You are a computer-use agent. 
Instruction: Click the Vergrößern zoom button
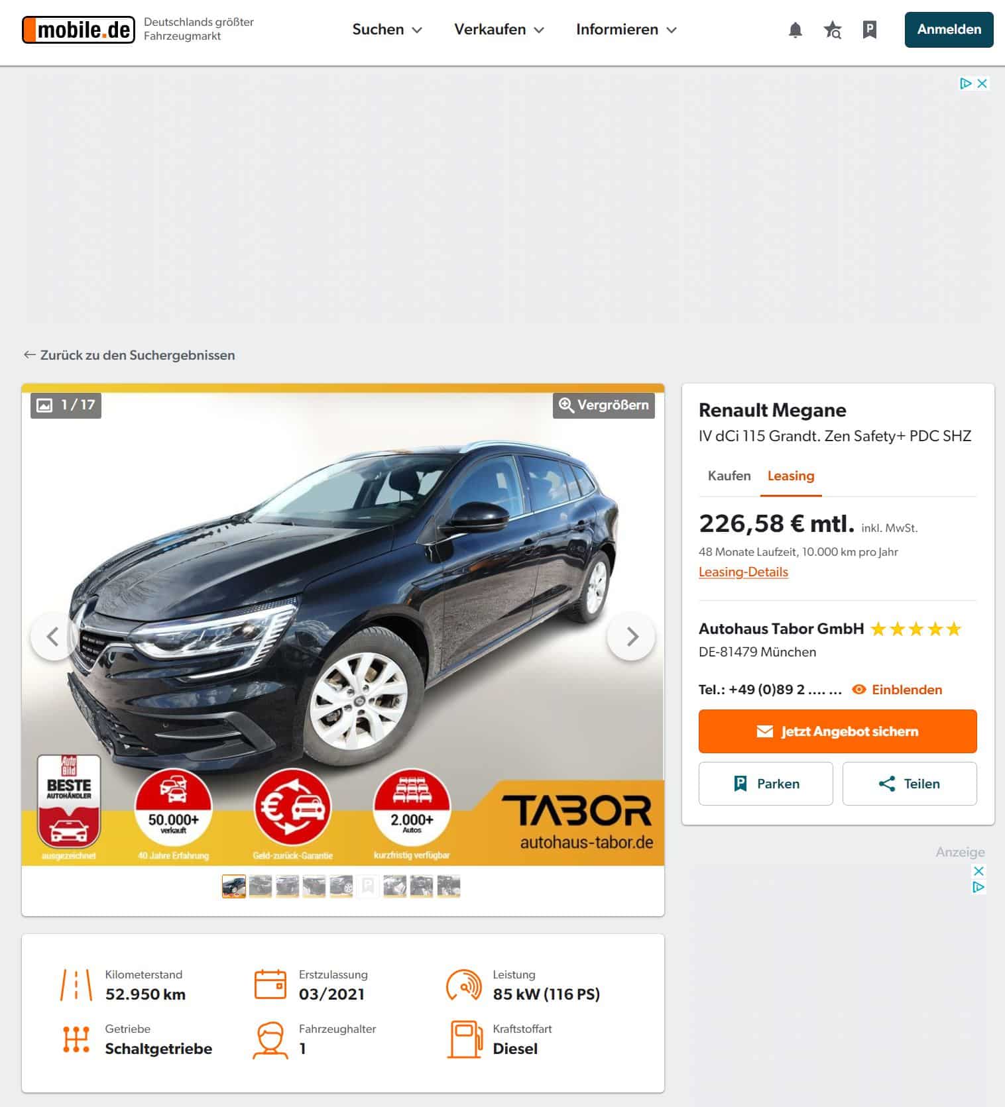coord(604,405)
